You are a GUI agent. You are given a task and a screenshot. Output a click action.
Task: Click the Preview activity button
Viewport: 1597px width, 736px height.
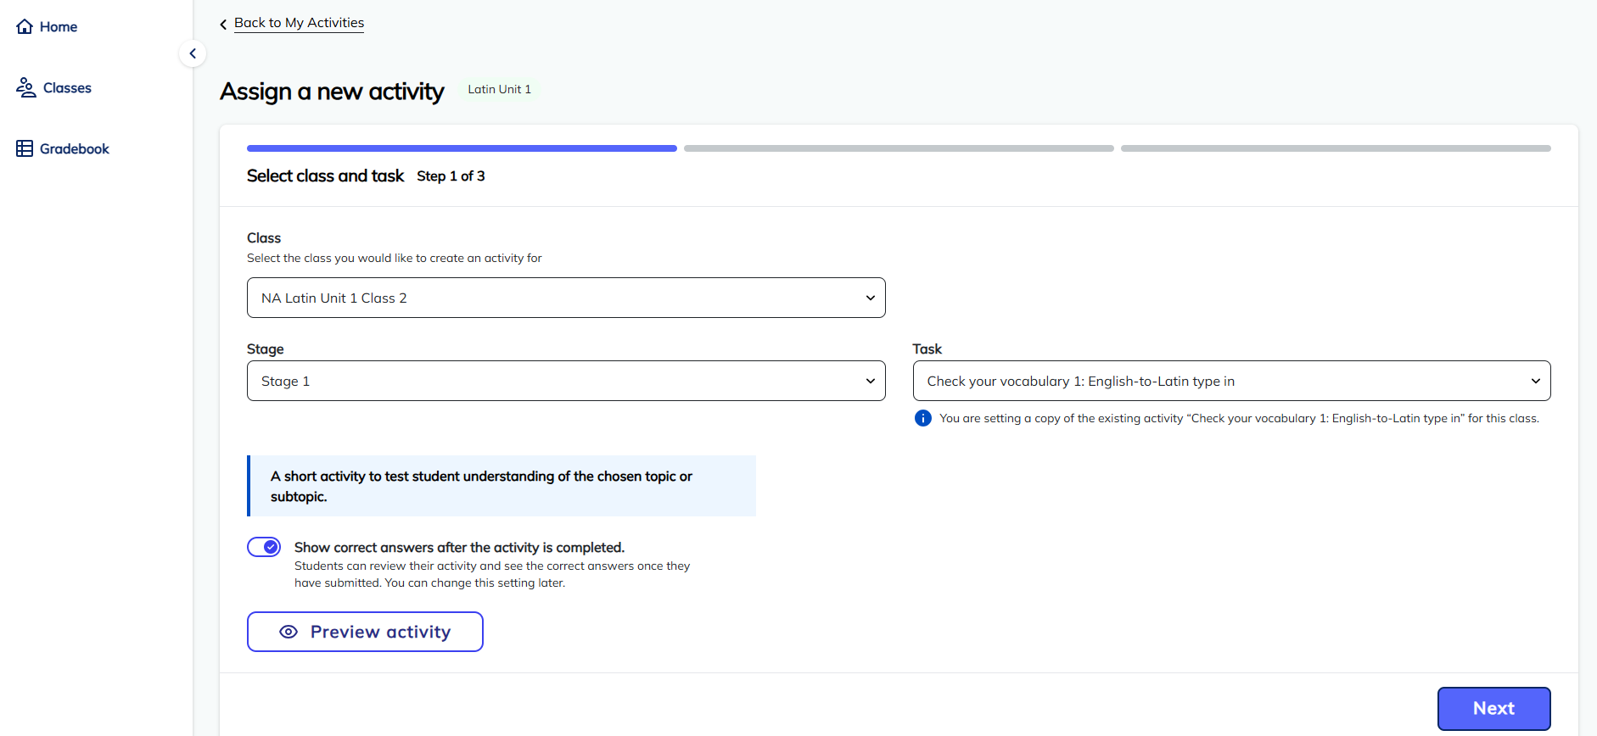365,632
